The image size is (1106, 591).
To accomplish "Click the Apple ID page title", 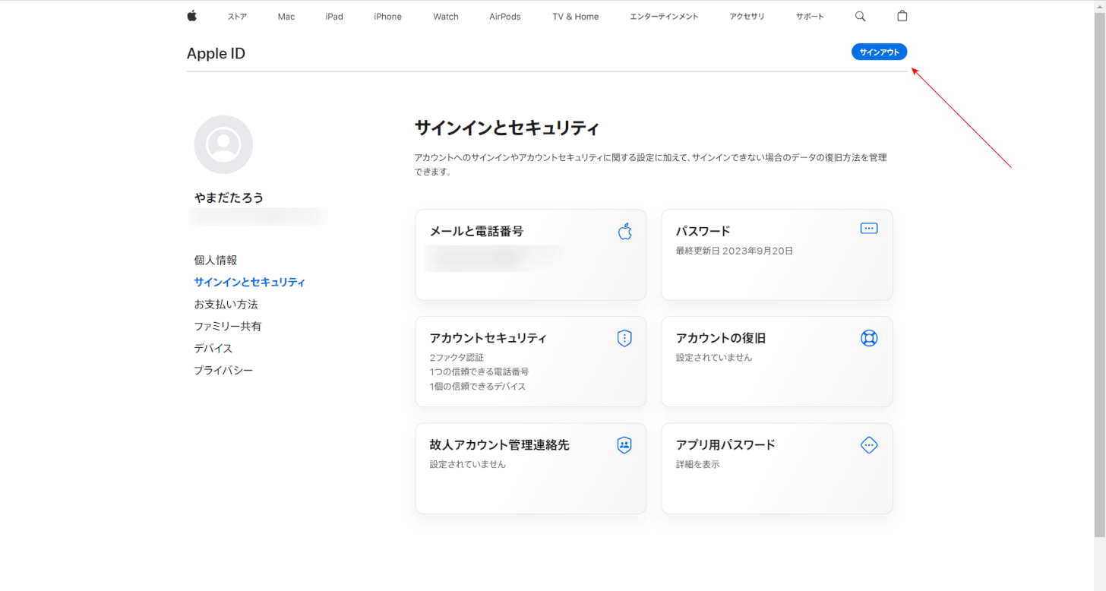I will 216,53.
